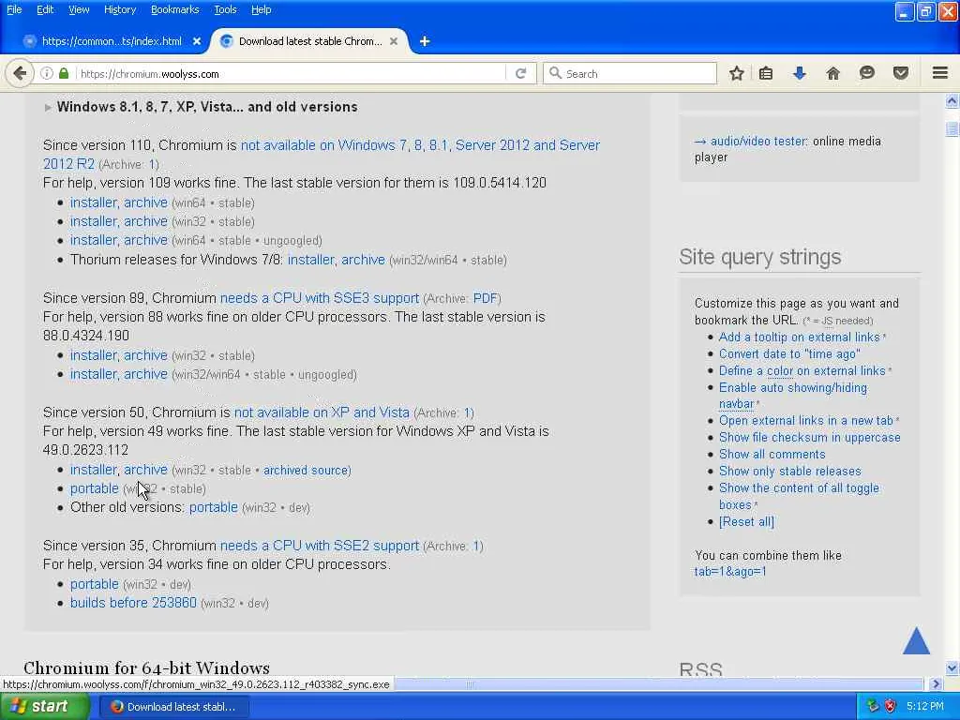Image resolution: width=960 pixels, height=720 pixels.
Task: Click '[Reset all]' link
Action: [x=746, y=521]
